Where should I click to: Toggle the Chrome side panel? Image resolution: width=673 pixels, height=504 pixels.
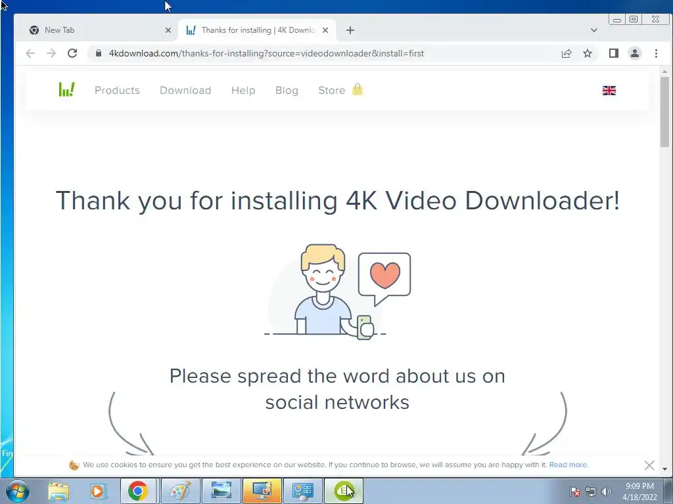point(614,53)
